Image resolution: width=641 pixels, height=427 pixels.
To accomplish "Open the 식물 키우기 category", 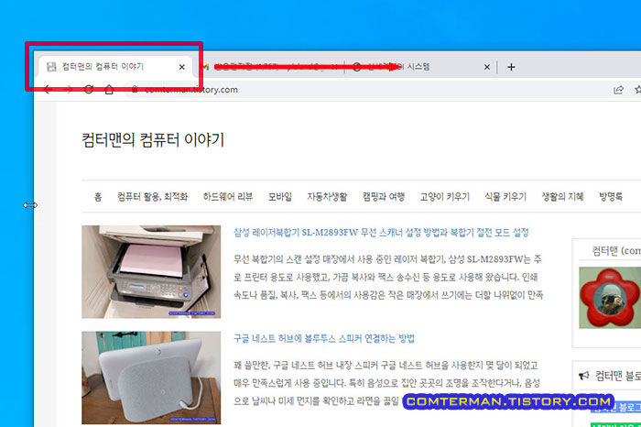I will (505, 197).
